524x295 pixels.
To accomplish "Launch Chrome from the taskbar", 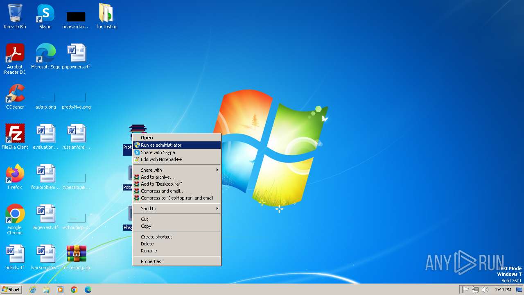I will (x=74, y=290).
